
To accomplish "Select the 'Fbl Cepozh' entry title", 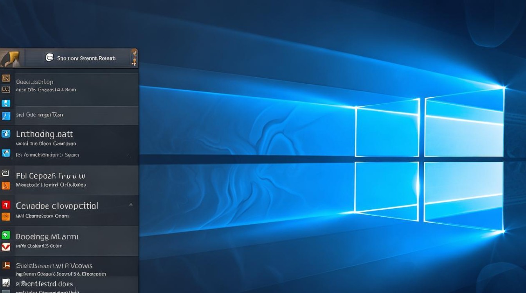I will (50, 176).
